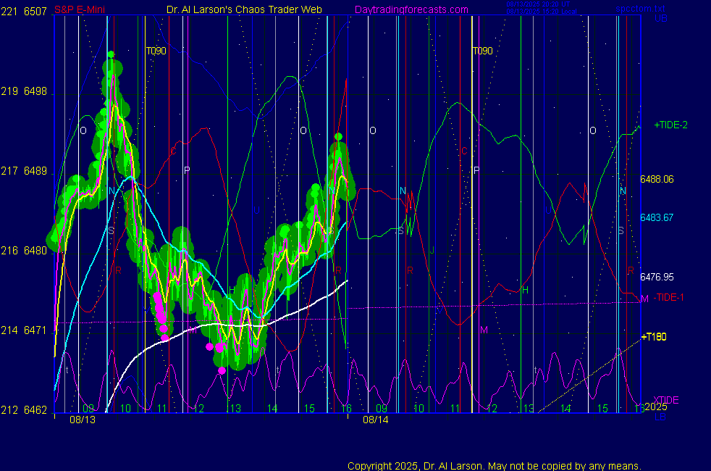Image resolution: width=711 pixels, height=471 pixels.
Task: Click the yellow 2025 year label
Action: [655, 407]
